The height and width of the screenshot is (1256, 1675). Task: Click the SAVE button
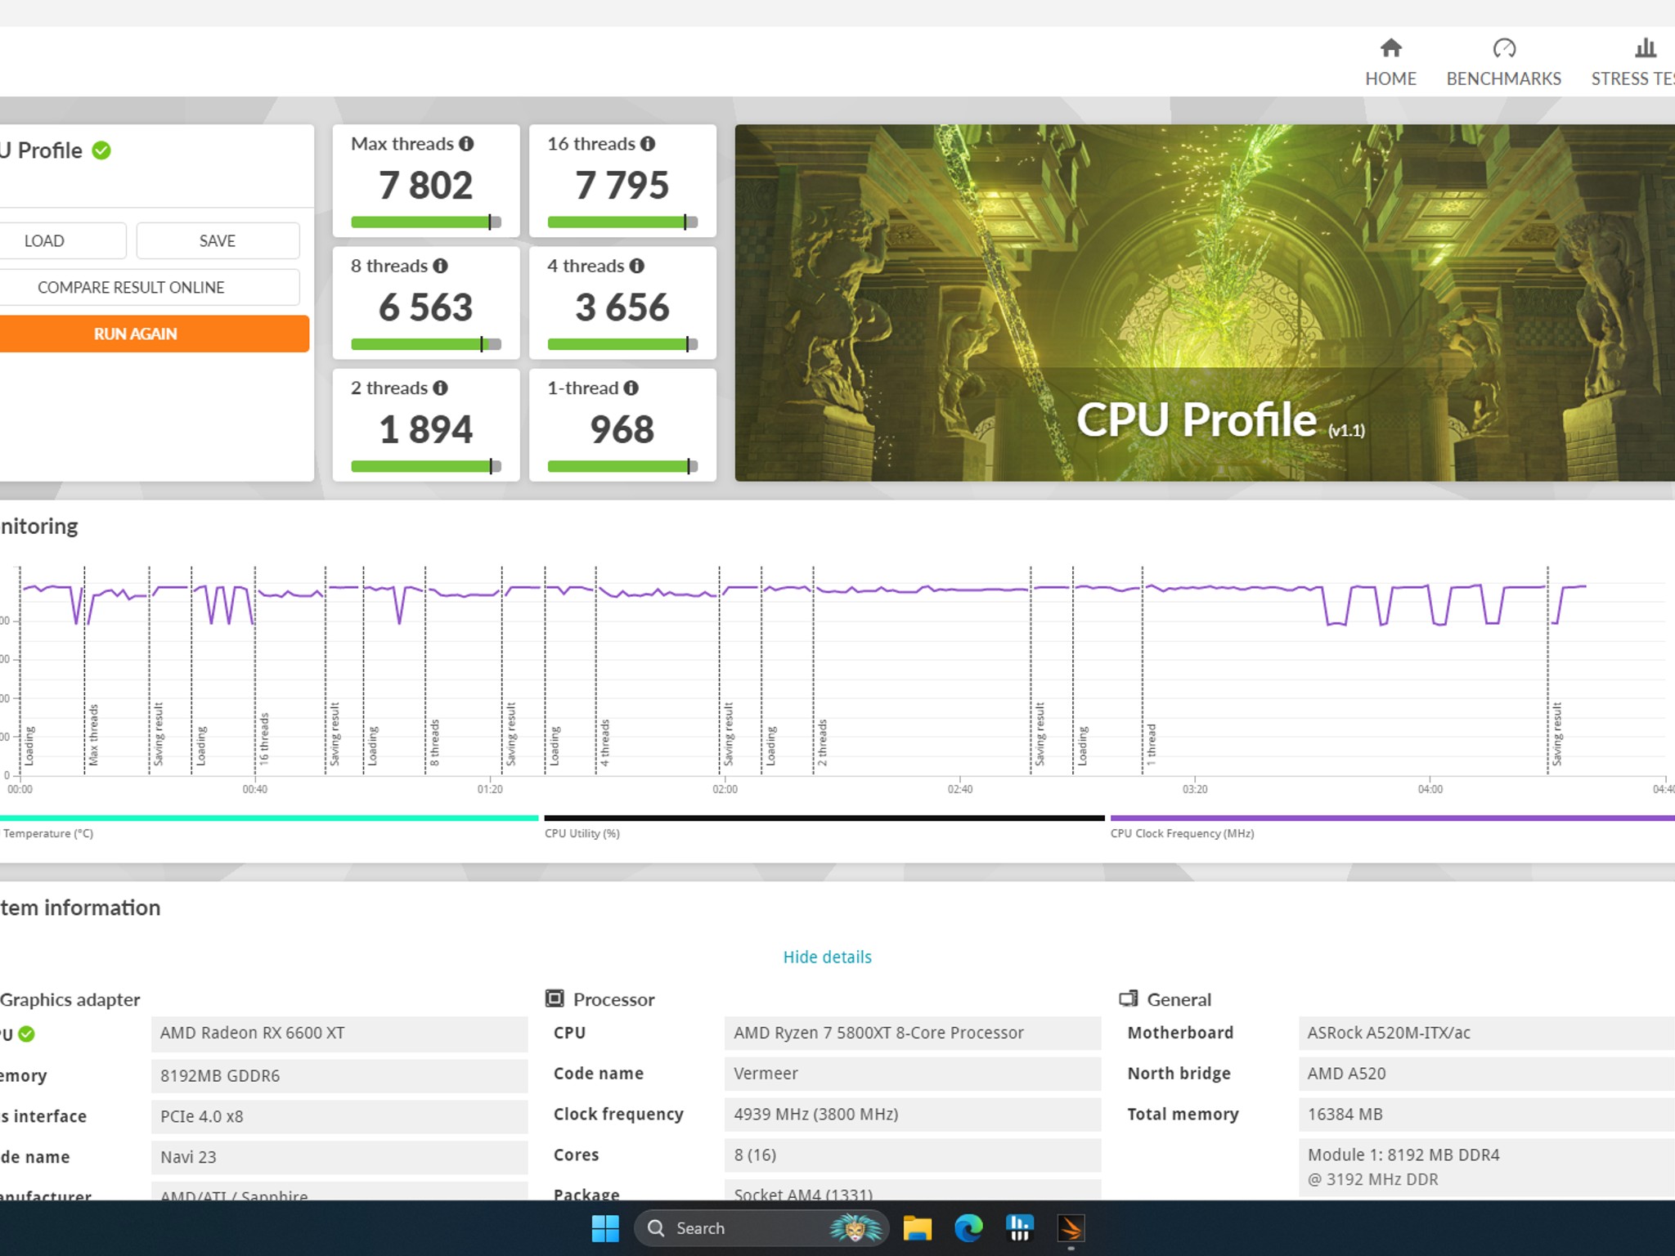(218, 241)
